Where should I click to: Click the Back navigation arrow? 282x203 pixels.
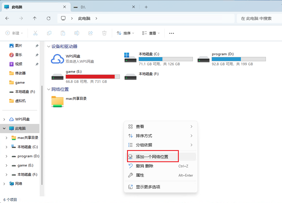pos(7,18)
